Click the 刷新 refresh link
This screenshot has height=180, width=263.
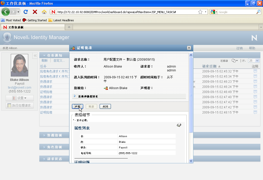pos(45,61)
